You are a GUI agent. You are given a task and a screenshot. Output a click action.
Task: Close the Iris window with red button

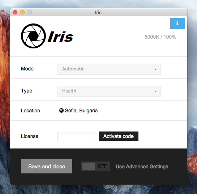[15, 12]
